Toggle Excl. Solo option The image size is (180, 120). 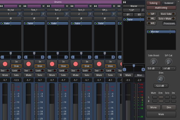coord(168,14)
